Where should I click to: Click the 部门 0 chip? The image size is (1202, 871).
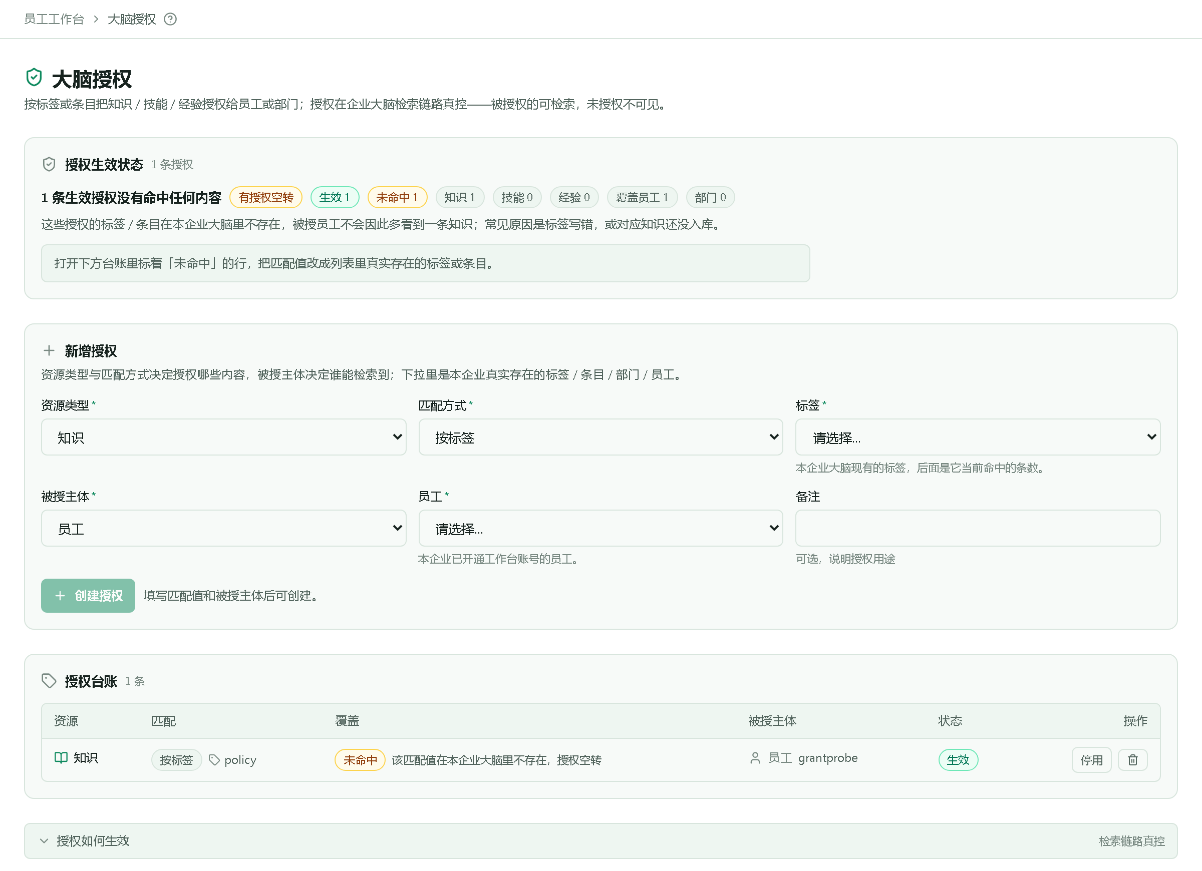(710, 197)
